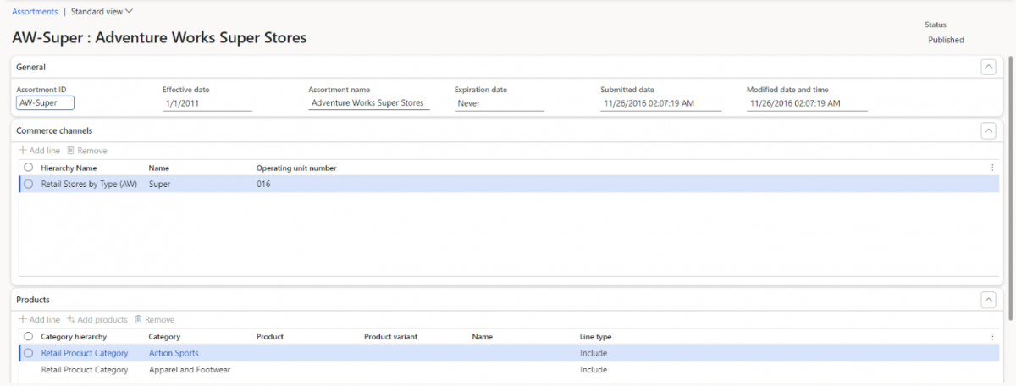Viewport: 1016px width, 386px height.
Task: Open the Action Sports category link
Action: click(174, 353)
